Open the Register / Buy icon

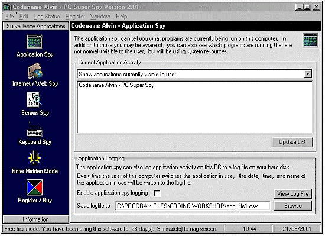coord(35,187)
